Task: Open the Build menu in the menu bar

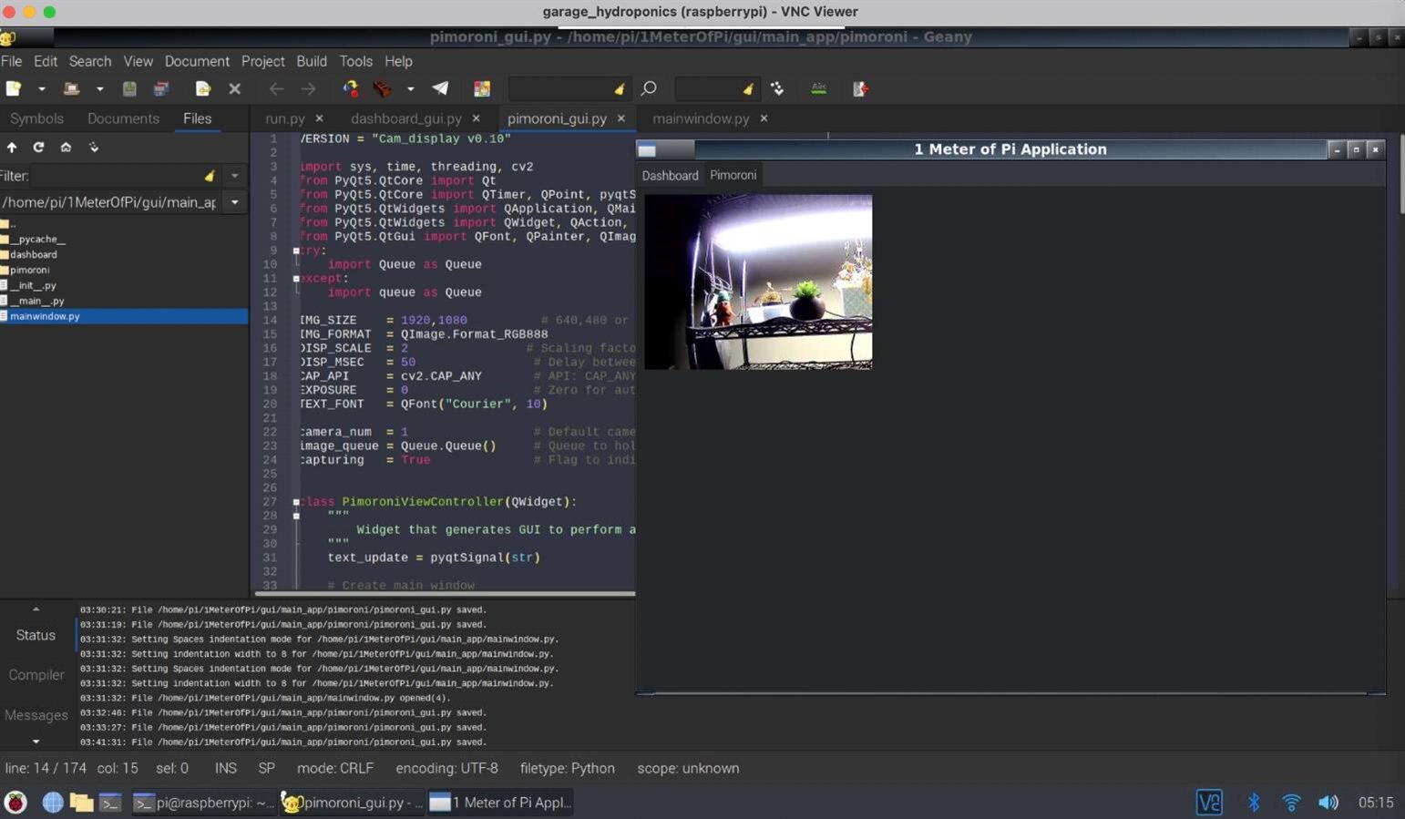Action: click(312, 61)
